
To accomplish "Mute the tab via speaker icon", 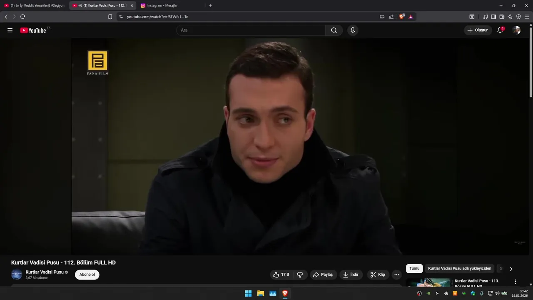I will pyautogui.click(x=80, y=5).
